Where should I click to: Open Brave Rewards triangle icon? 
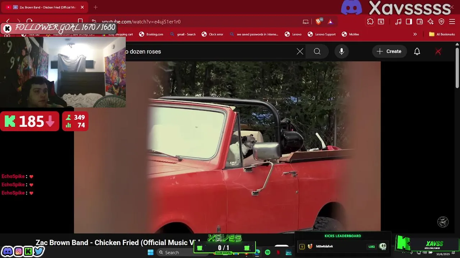[x=330, y=21]
